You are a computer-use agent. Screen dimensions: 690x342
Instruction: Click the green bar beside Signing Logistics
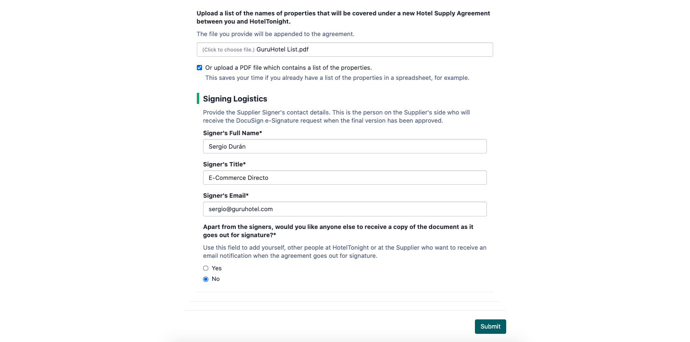198,99
